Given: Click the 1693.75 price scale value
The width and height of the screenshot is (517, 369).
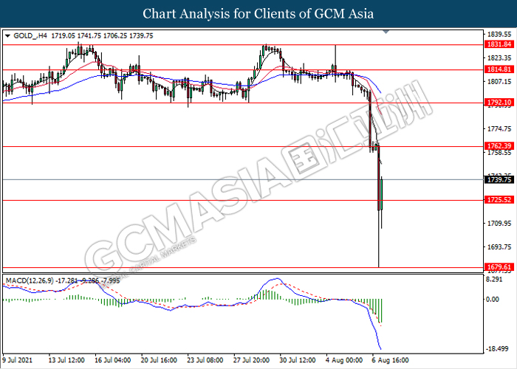Looking at the screenshot, I should coord(499,247).
